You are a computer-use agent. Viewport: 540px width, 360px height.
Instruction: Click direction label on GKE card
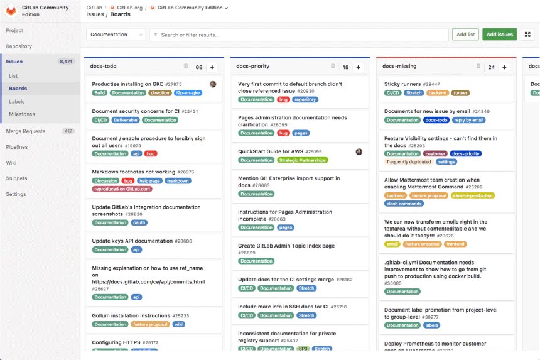click(160, 93)
